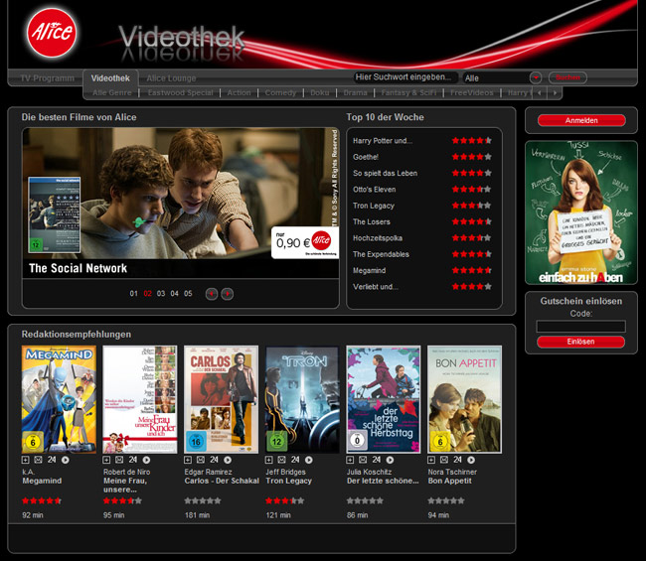Advance to next slide in featured carousel
The width and height of the screenshot is (646, 561).
(x=228, y=294)
